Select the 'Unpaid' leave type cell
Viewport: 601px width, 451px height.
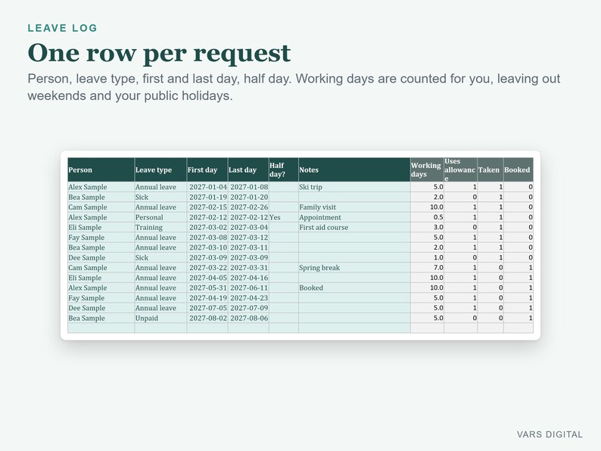tap(160, 318)
